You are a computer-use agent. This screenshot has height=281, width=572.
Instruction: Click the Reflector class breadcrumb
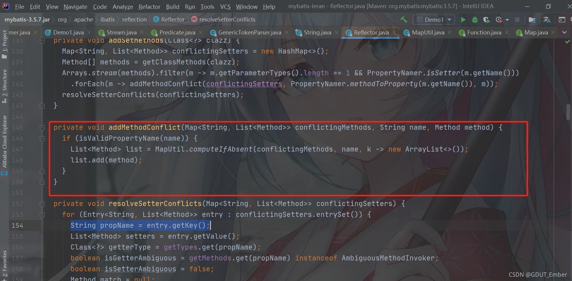[x=169, y=20]
